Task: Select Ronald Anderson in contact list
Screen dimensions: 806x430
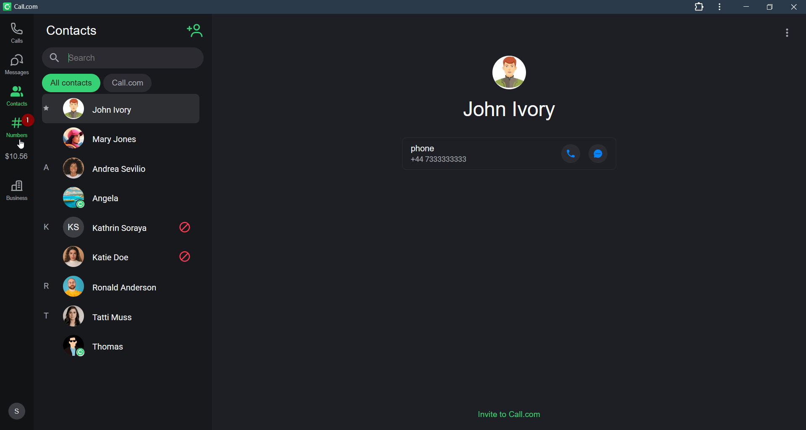Action: click(120, 287)
